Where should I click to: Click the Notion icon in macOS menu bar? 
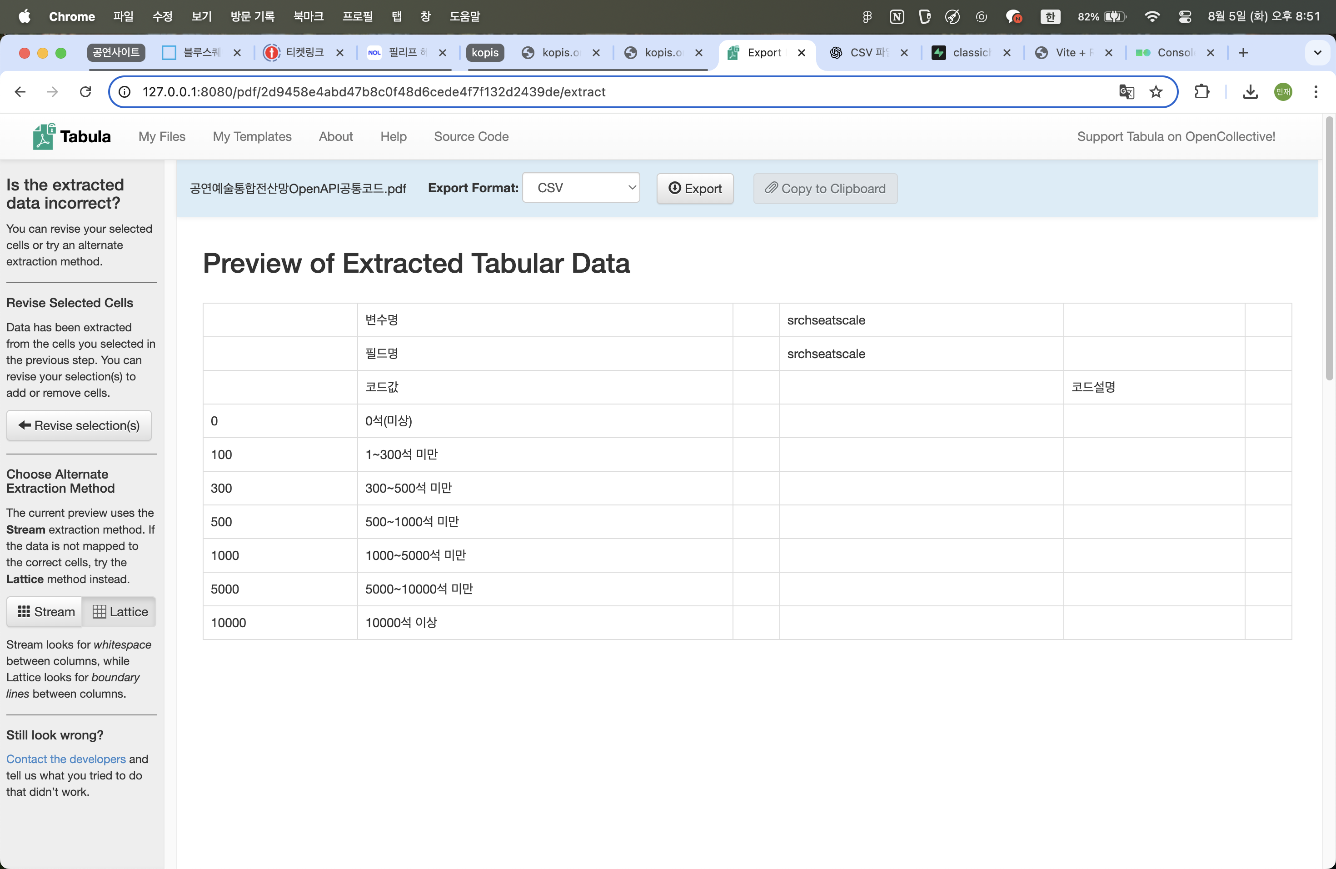pyautogui.click(x=897, y=17)
